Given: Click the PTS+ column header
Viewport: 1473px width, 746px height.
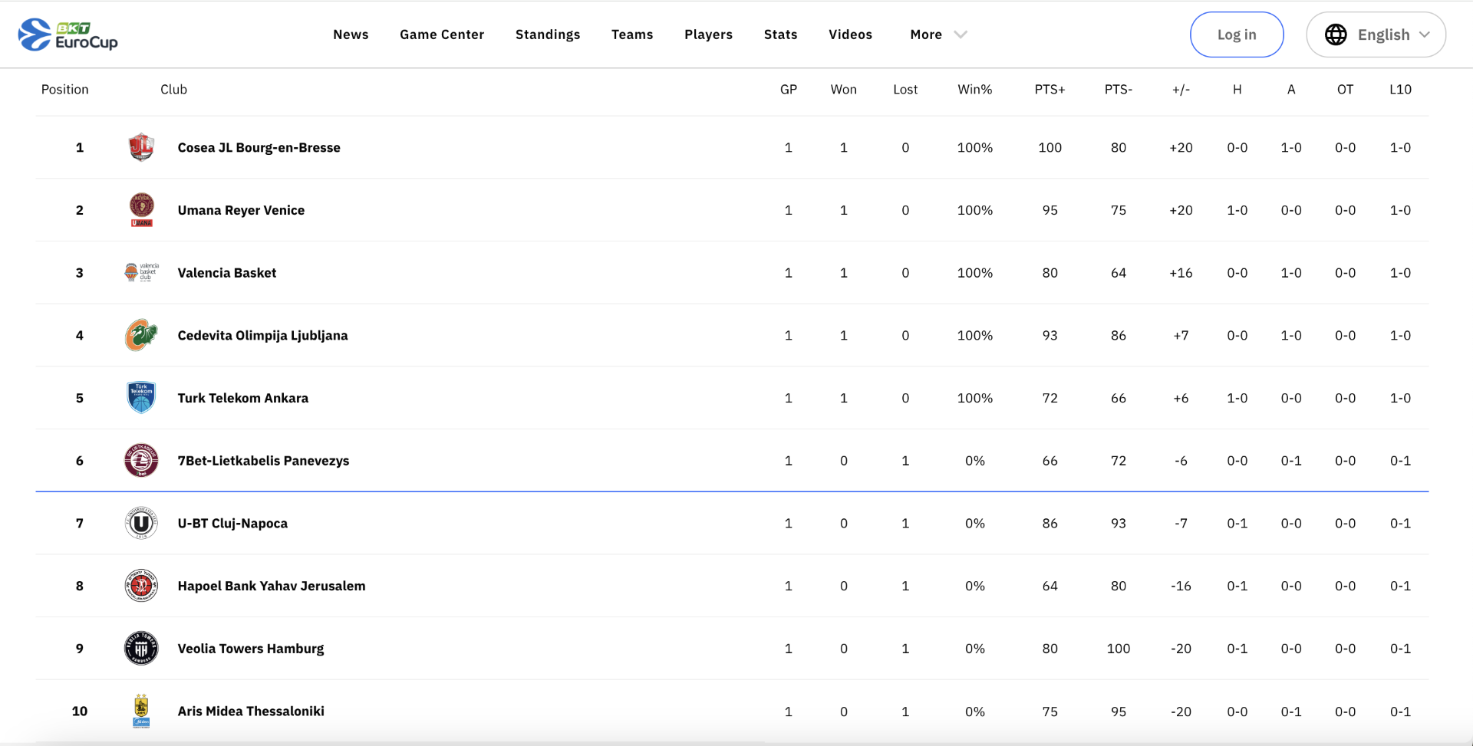Looking at the screenshot, I should click(1050, 89).
